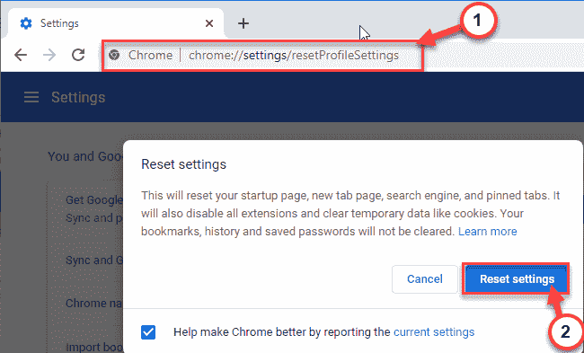Close the Settings tab
The width and height of the screenshot is (584, 353).
click(209, 23)
